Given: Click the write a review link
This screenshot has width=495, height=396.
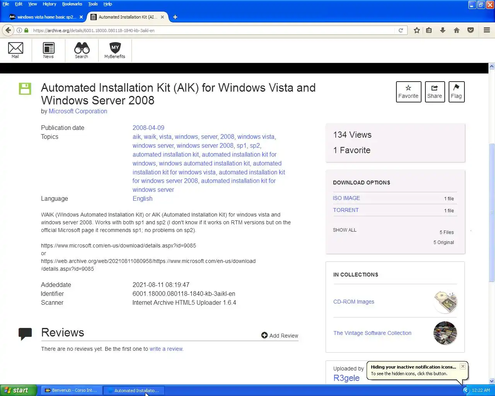Looking at the screenshot, I should coord(167,349).
